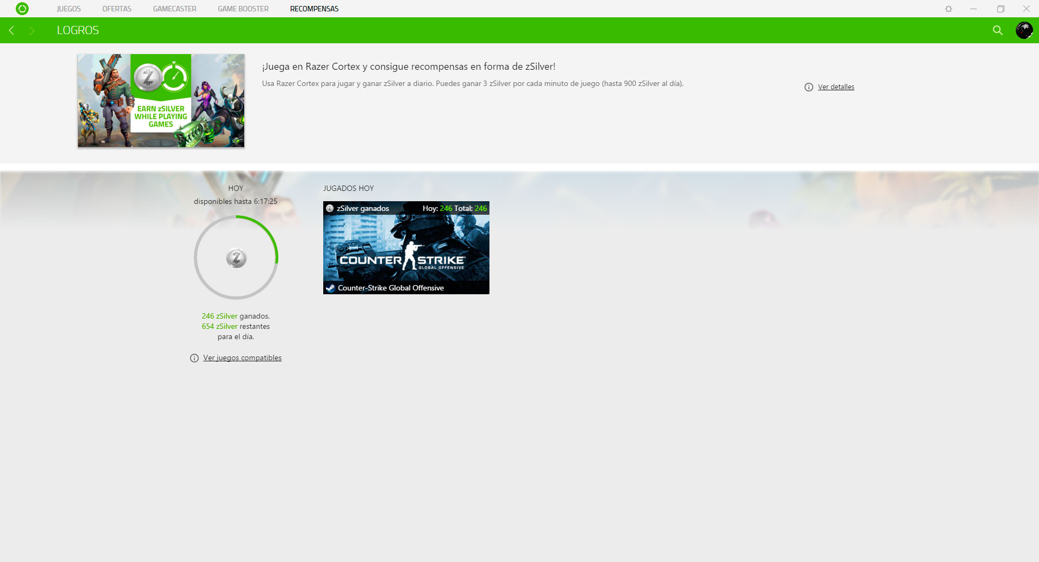Open the GAMECASTER tab
The height and width of the screenshot is (562, 1039).
tap(174, 9)
